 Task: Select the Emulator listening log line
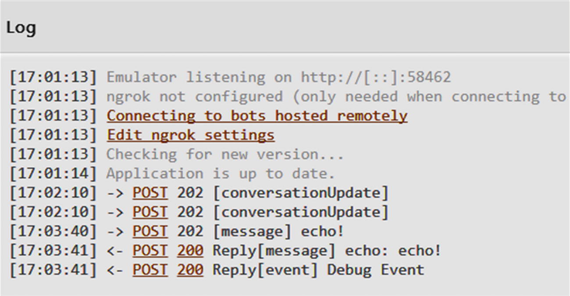(x=278, y=78)
